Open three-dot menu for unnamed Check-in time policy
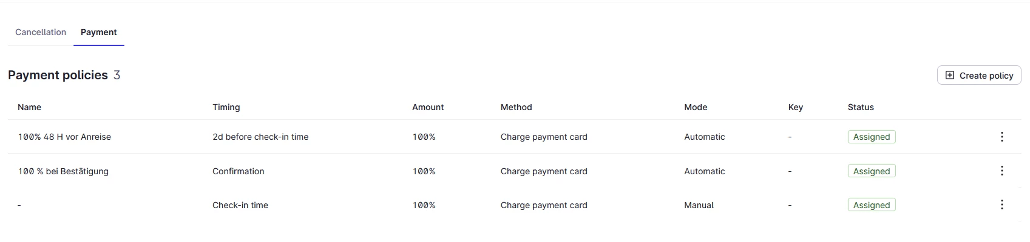The height and width of the screenshot is (242, 1030). [1001, 205]
